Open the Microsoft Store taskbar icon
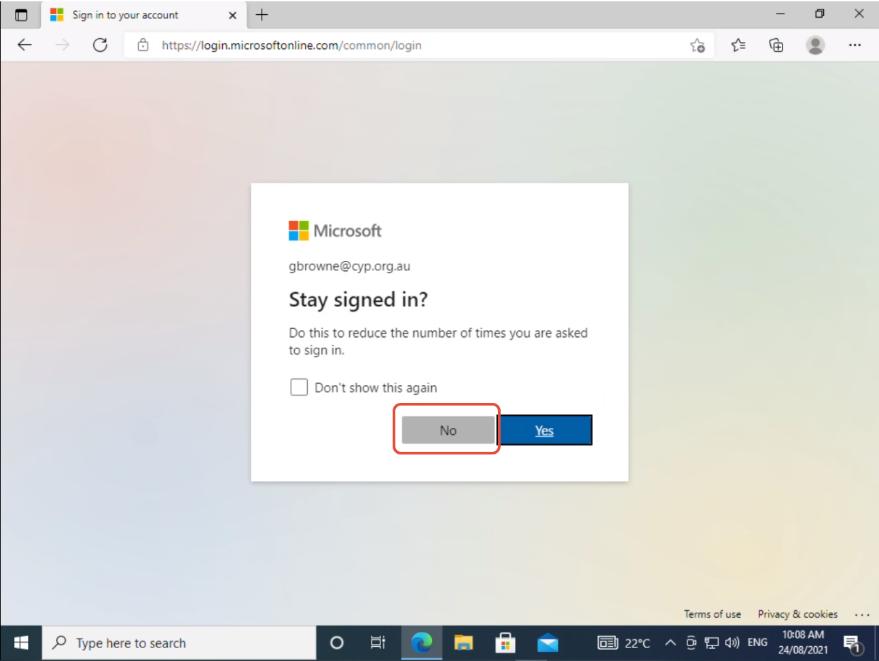Screen dimensions: 879x661 pyautogui.click(x=505, y=643)
